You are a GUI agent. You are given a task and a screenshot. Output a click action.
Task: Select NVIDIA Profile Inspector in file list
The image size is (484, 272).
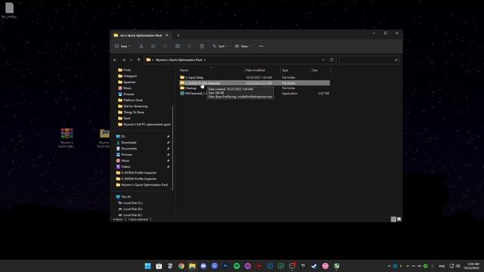pos(254,82)
